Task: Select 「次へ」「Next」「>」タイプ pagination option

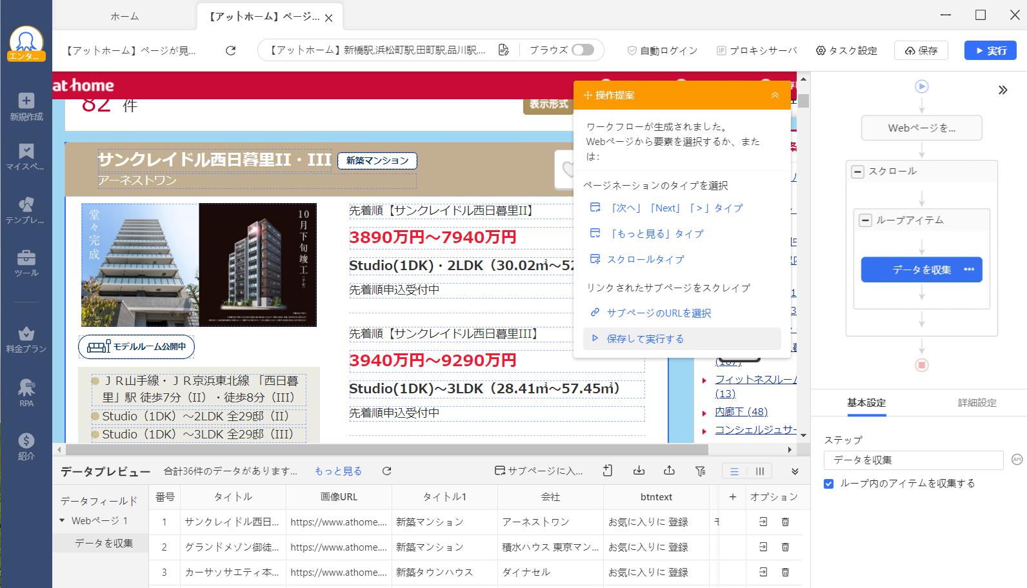Action: coord(667,208)
